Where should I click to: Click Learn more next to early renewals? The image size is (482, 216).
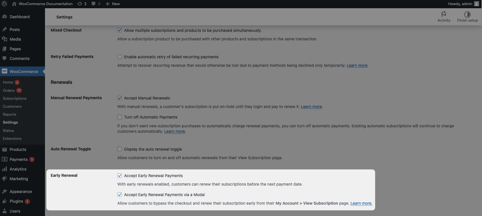click(x=361, y=203)
